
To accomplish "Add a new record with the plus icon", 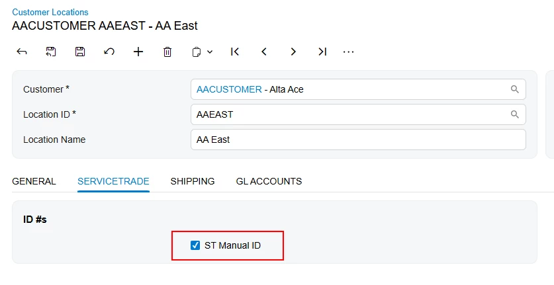I will point(138,52).
